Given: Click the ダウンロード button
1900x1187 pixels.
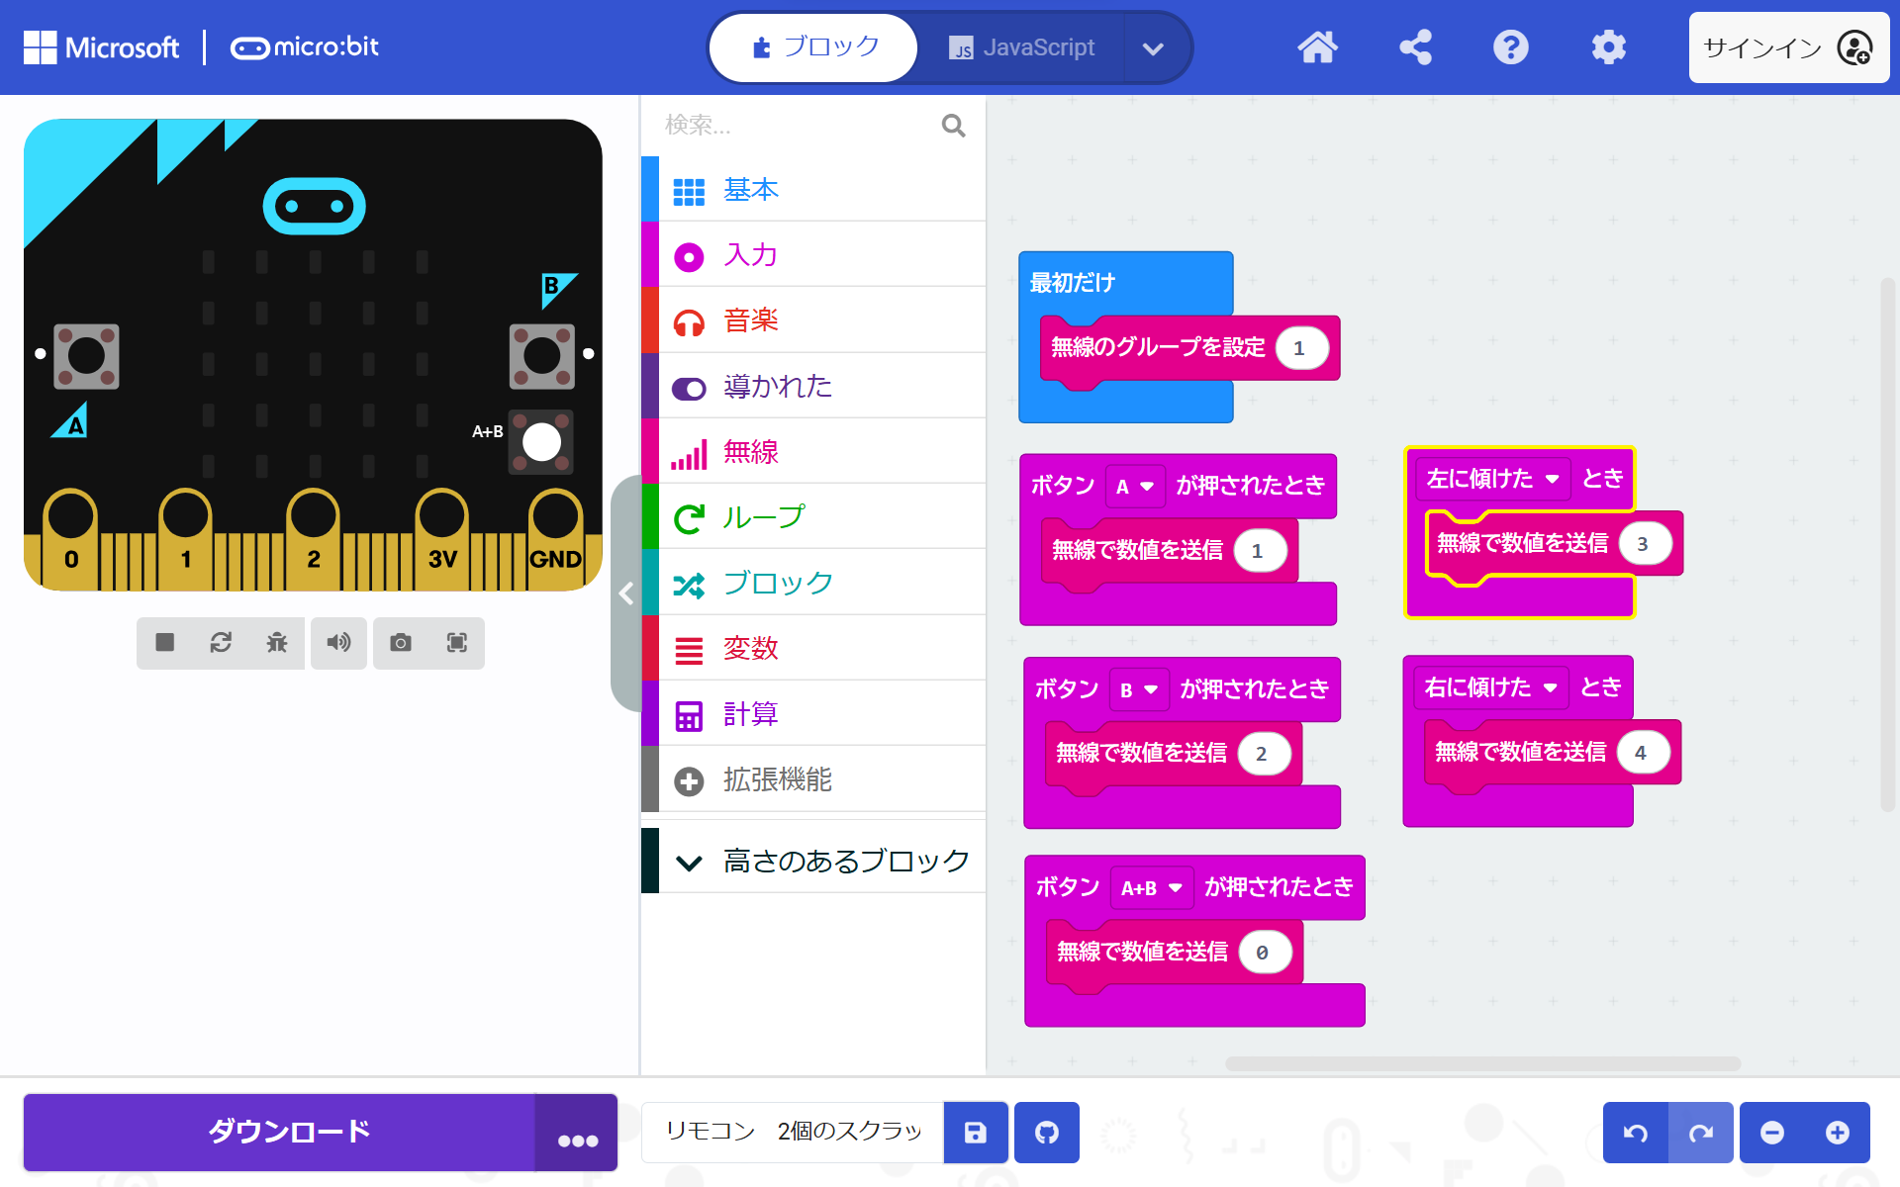Looking at the screenshot, I should (x=287, y=1133).
